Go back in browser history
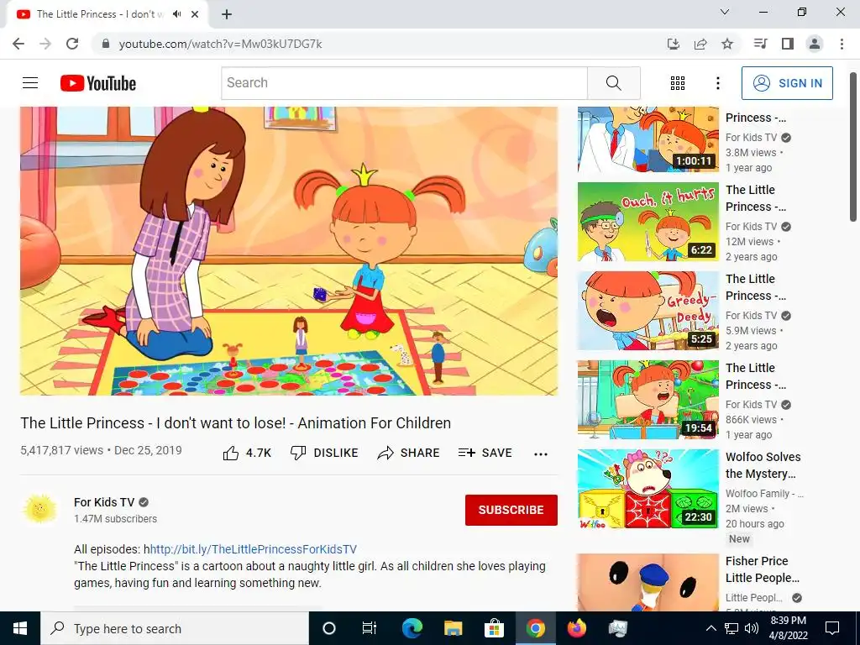Screen dimensions: 860x645 coord(18,44)
